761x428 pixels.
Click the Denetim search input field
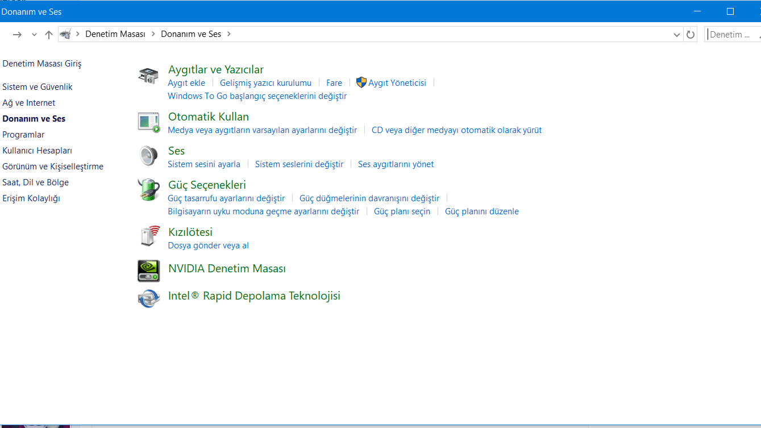click(x=733, y=34)
